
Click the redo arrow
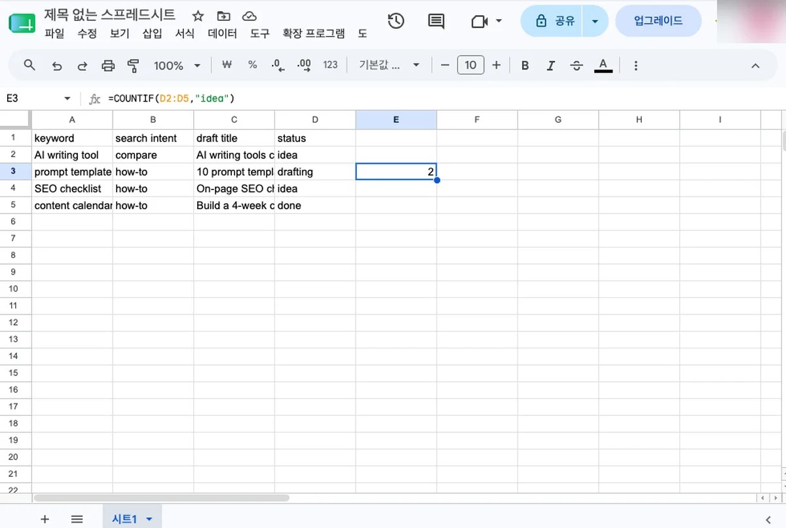(83, 66)
